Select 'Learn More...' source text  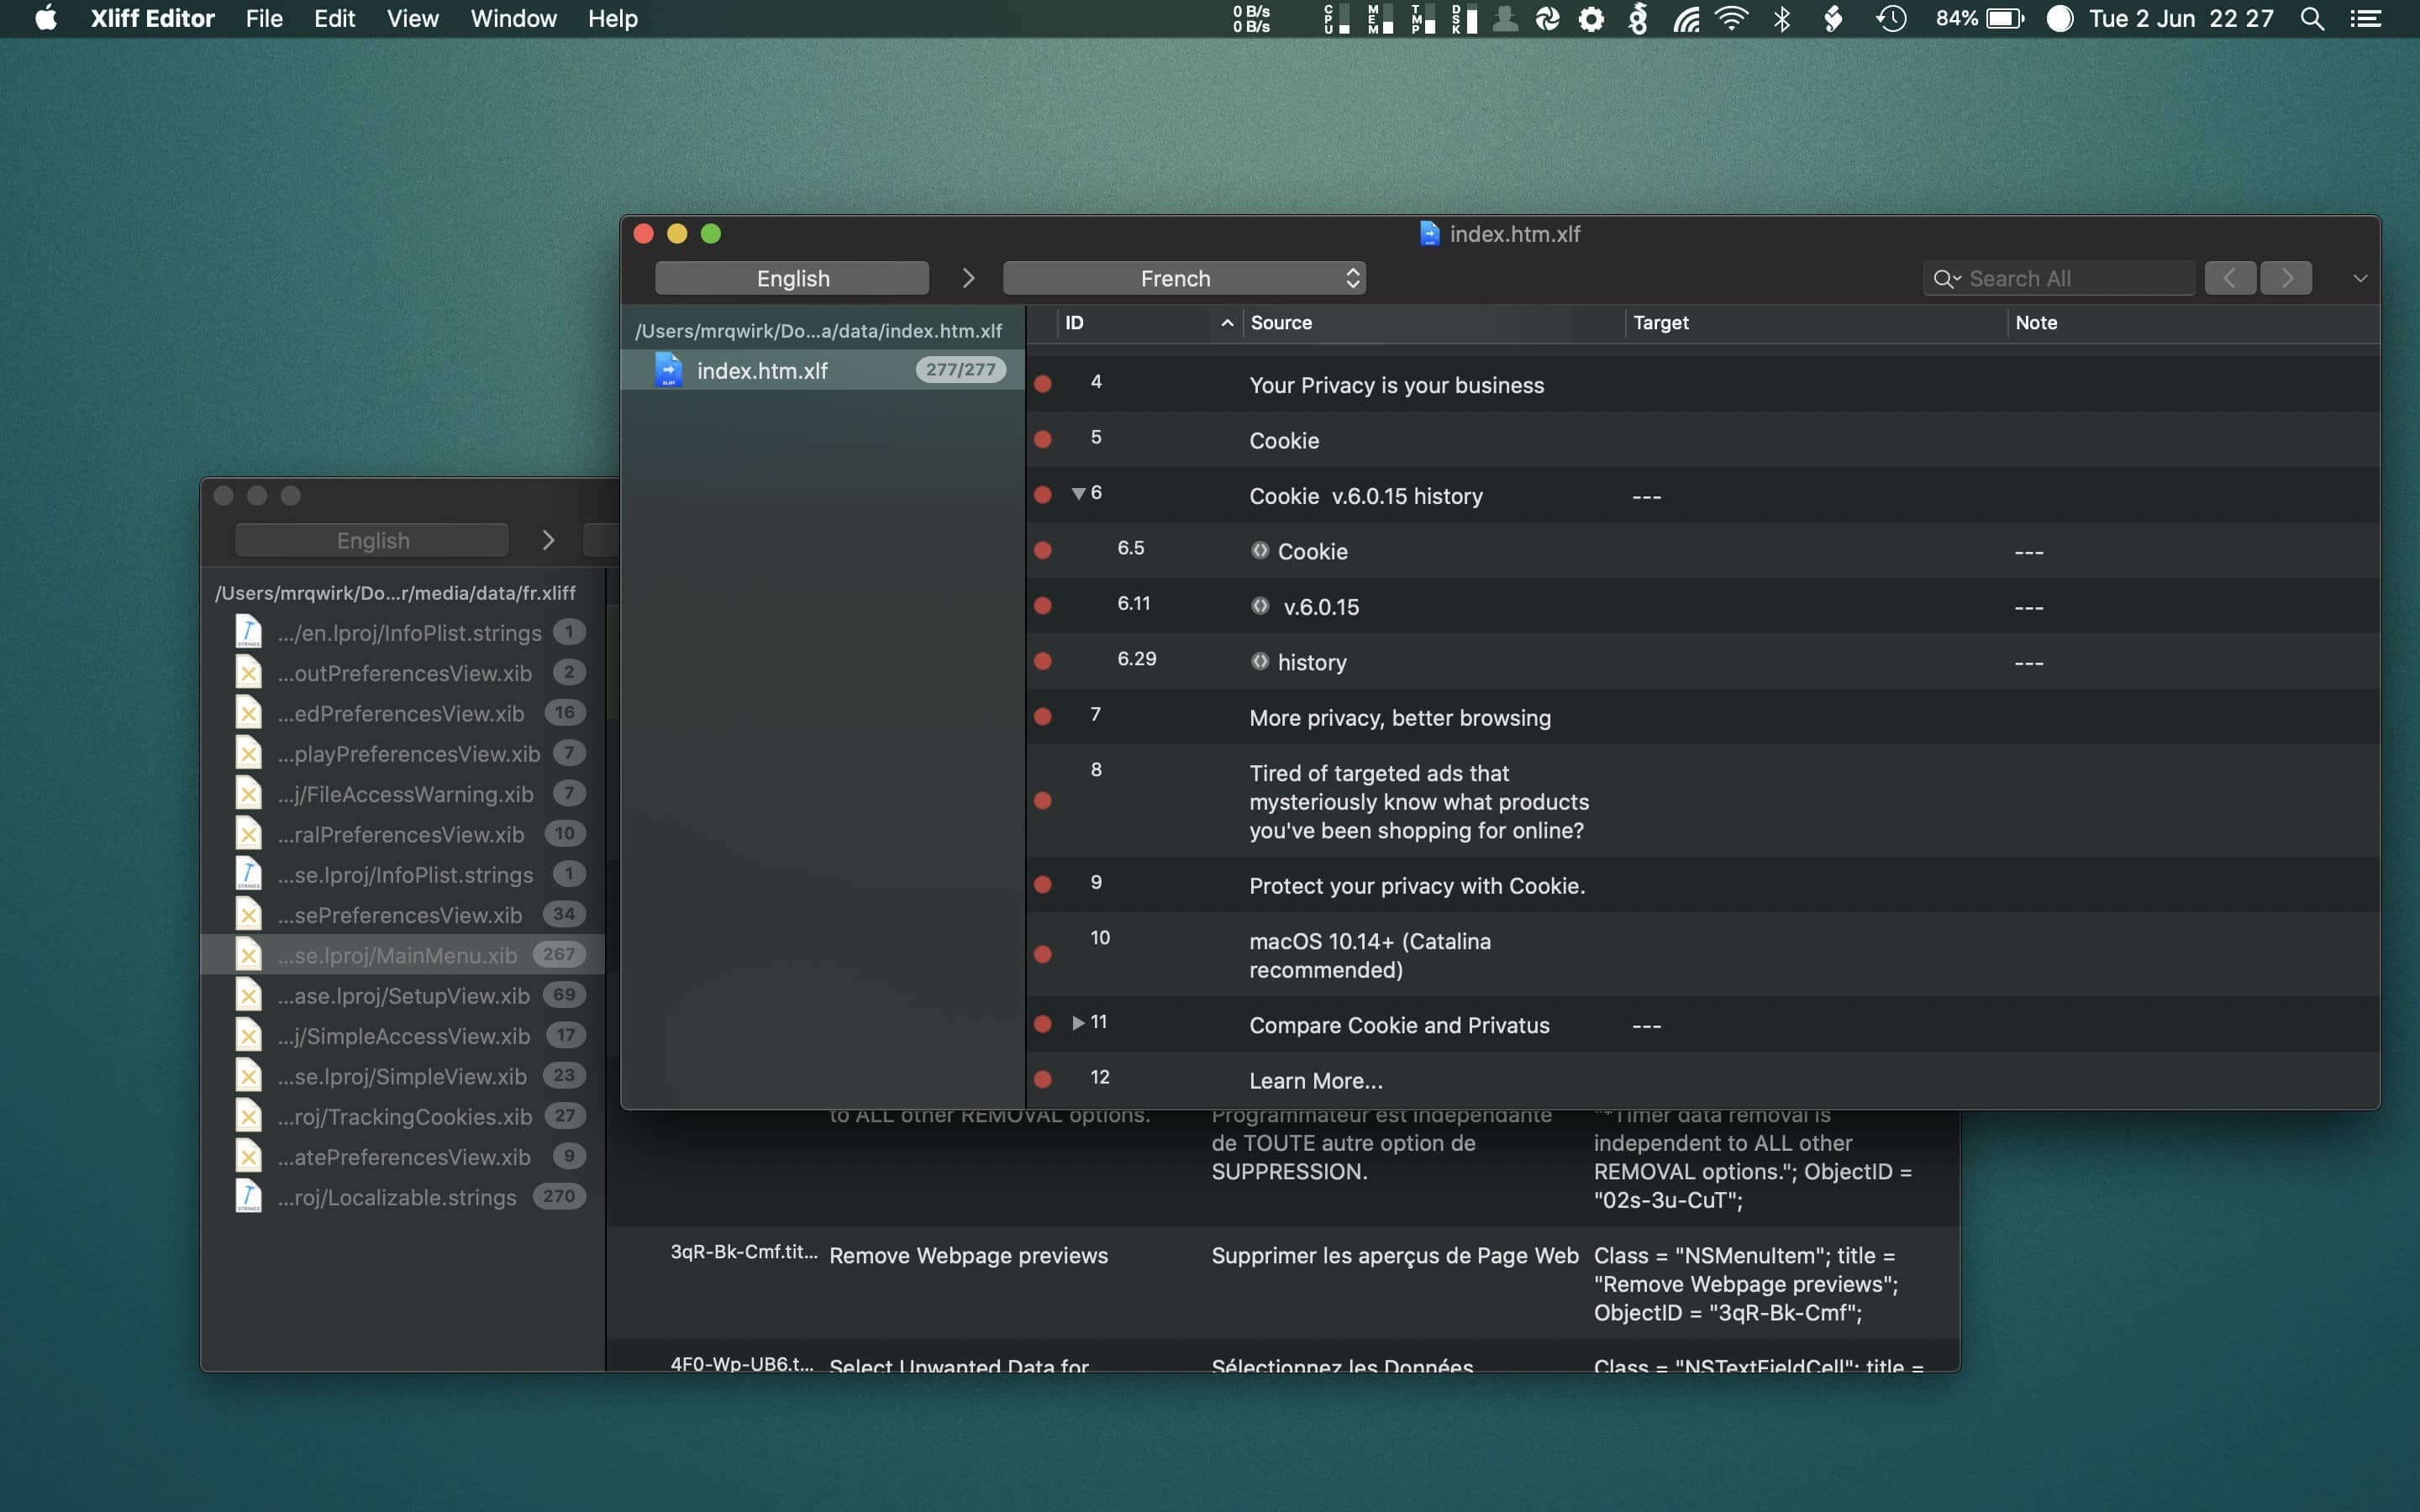coord(1316,1081)
